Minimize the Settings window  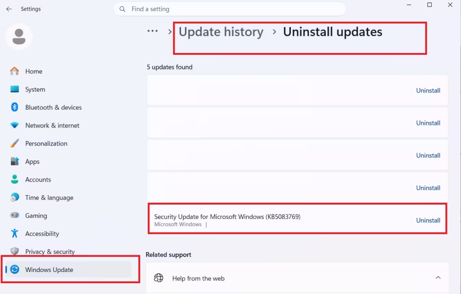[x=409, y=4]
